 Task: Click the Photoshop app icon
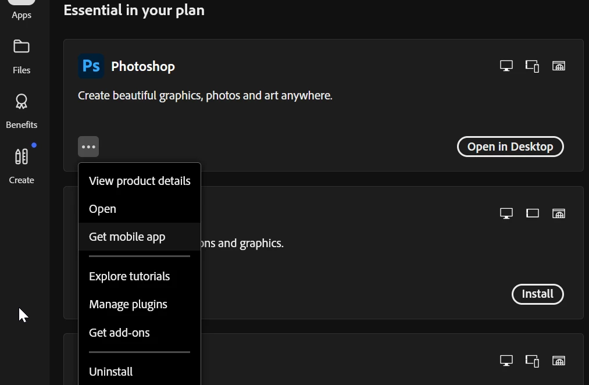(x=91, y=66)
